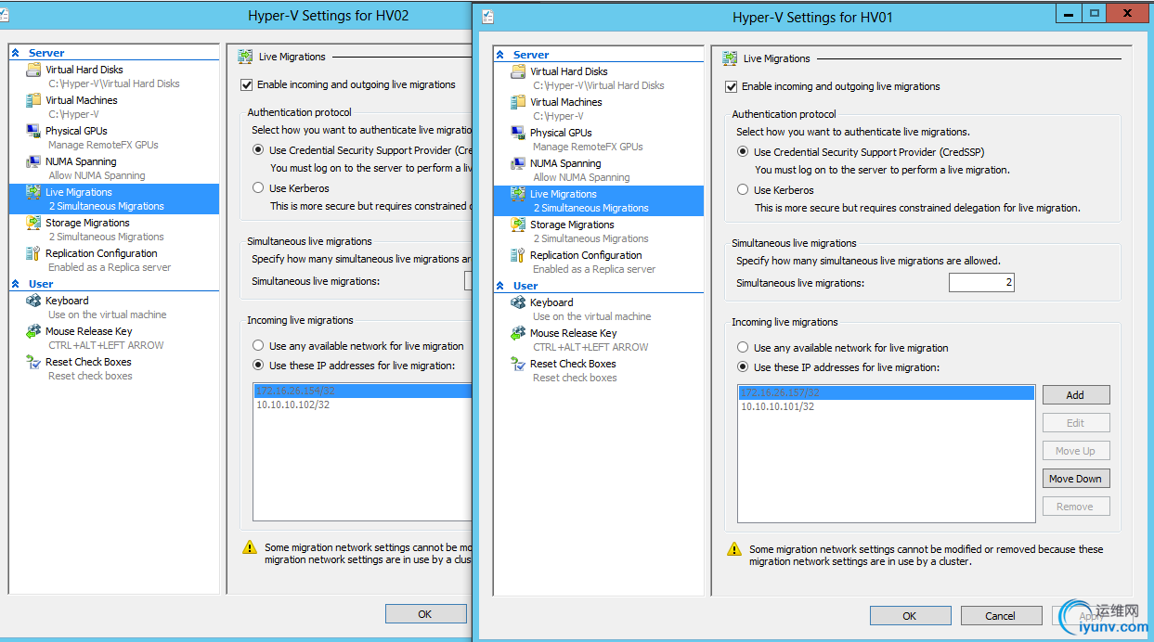This screenshot has width=1154, height=642.
Task: Click Storage Migrations icon in HV02 window
Action: (x=33, y=223)
